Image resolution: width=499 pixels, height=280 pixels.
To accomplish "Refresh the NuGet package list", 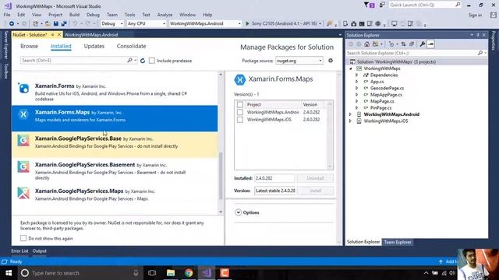I will point(143,61).
